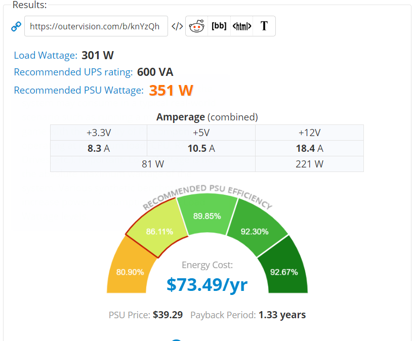Click the PSU Price $39.29 text
This screenshot has width=413, height=341.
coord(146,315)
